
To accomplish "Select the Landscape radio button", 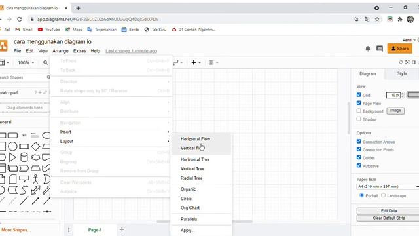I will pyautogui.click(x=384, y=195).
